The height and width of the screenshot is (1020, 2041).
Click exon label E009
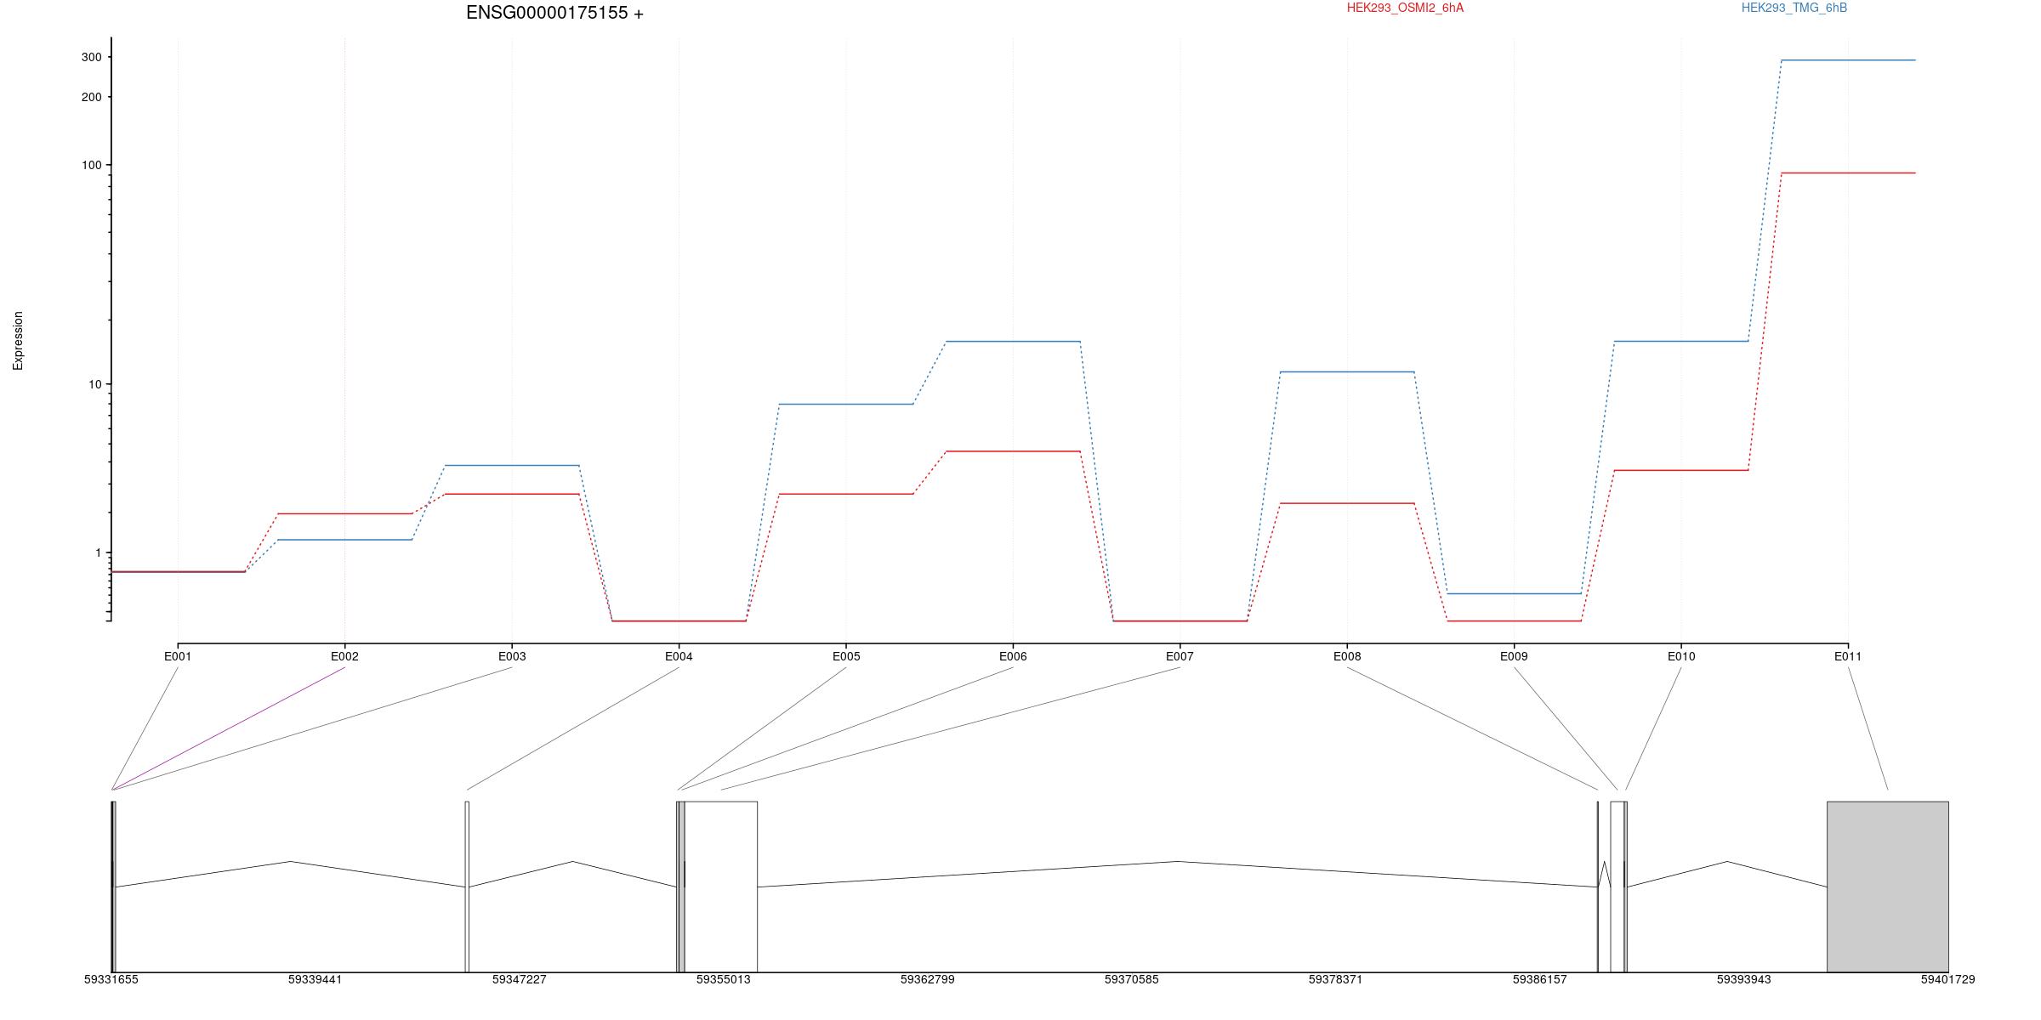1514,656
